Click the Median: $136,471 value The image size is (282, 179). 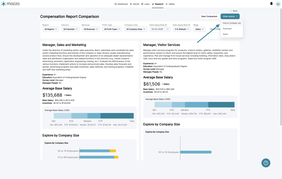pyautogui.click(x=88, y=125)
